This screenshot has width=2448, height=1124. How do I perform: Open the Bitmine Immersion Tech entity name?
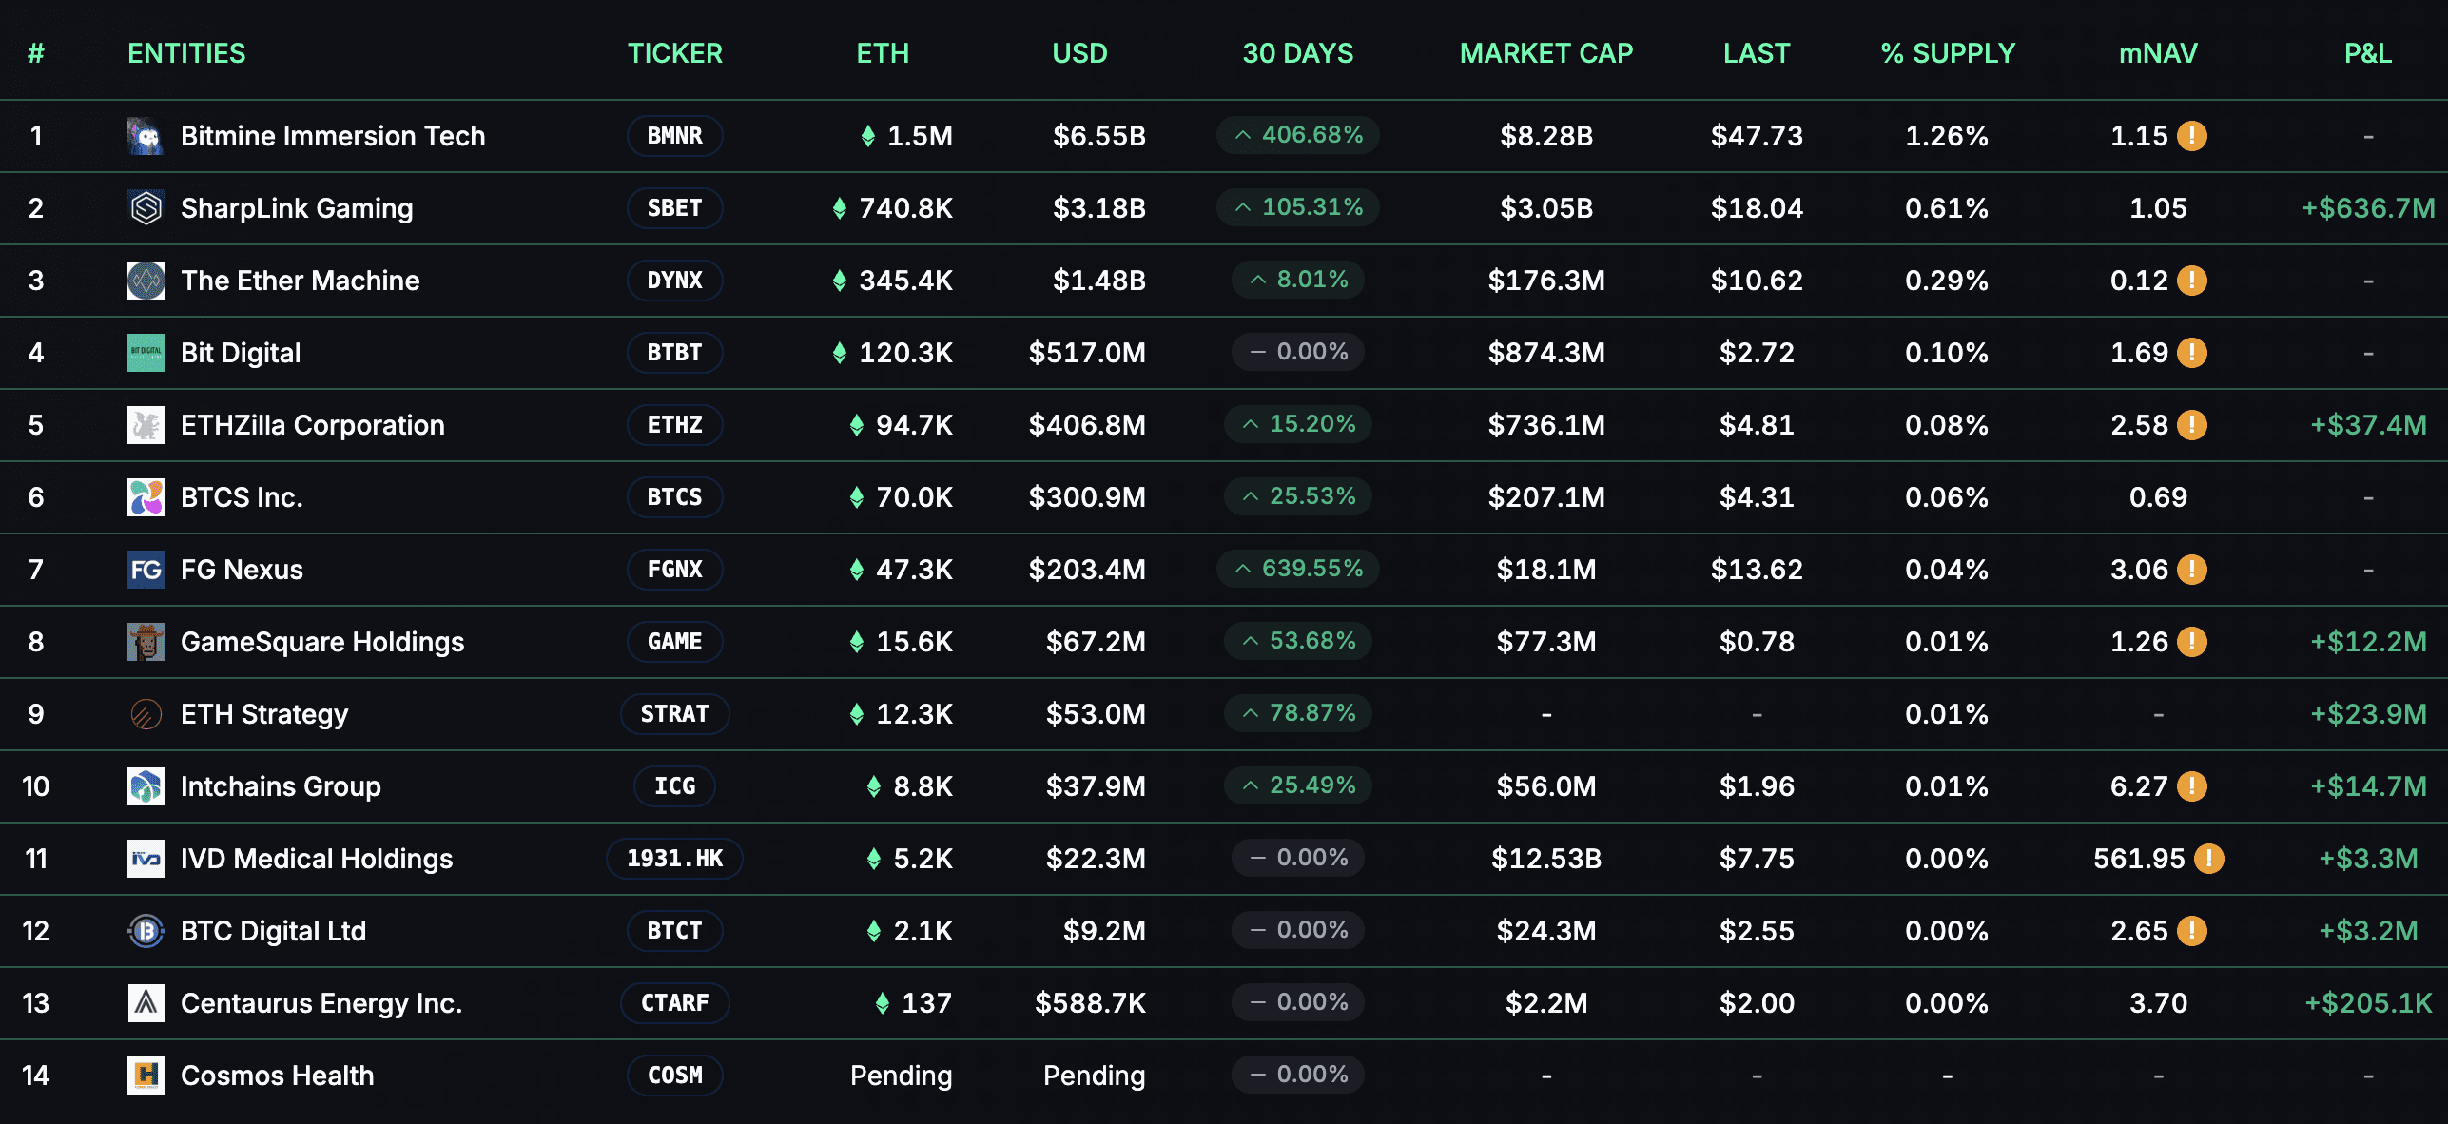click(333, 136)
